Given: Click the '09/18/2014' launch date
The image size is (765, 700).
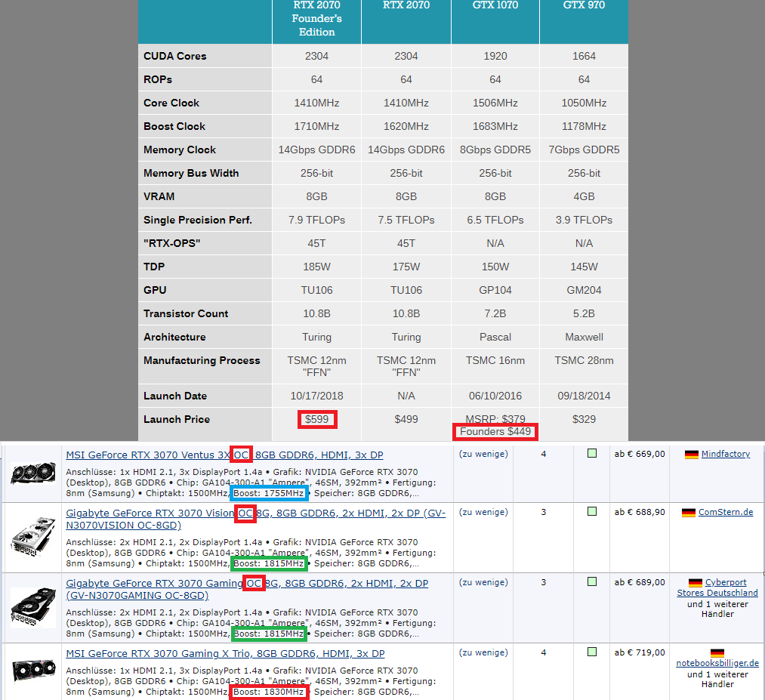Looking at the screenshot, I should (x=584, y=396).
